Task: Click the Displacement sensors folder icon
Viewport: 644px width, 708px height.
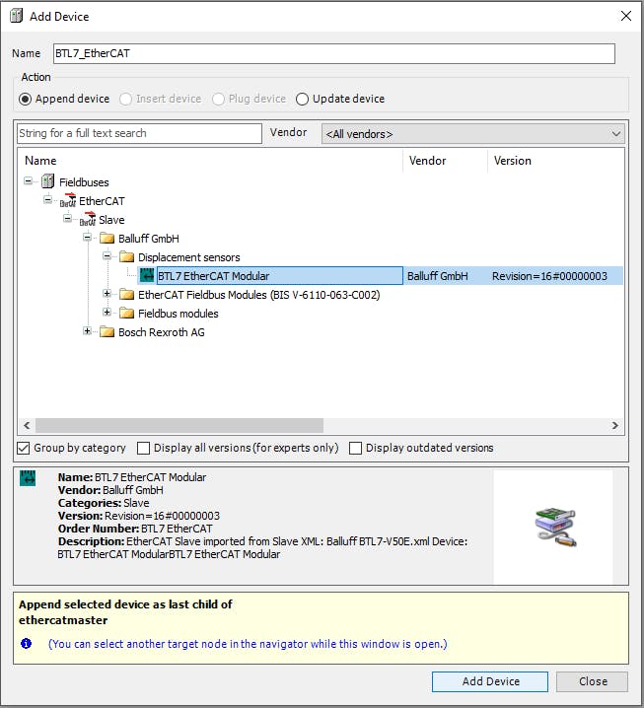Action: coord(127,257)
